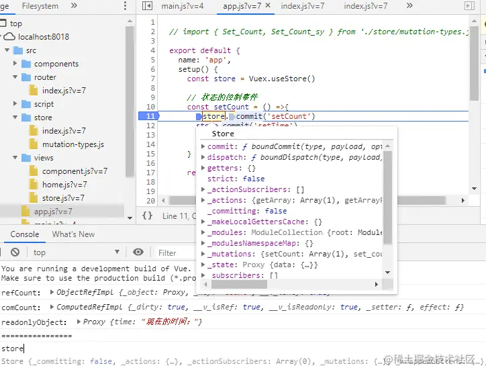This screenshot has width=486, height=376.
Task: Click the pretty-print braces icon
Action: [x=147, y=216]
